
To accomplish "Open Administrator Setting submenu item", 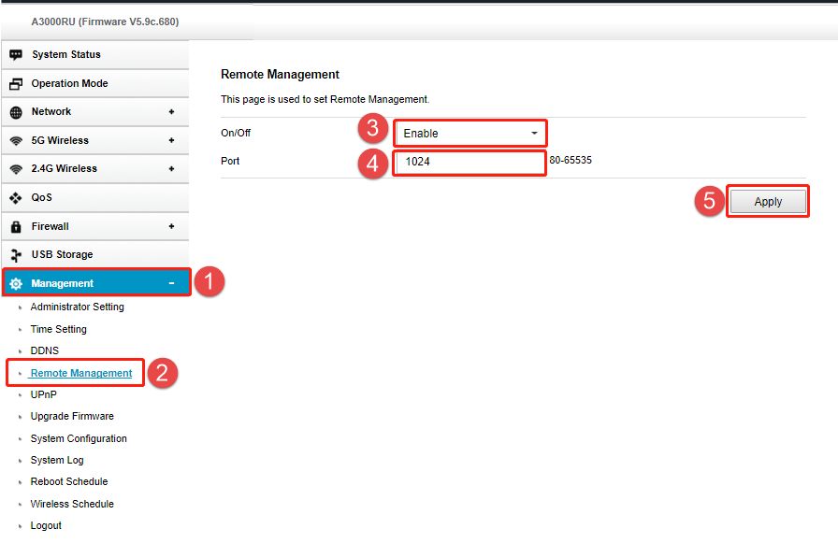I will 77,307.
